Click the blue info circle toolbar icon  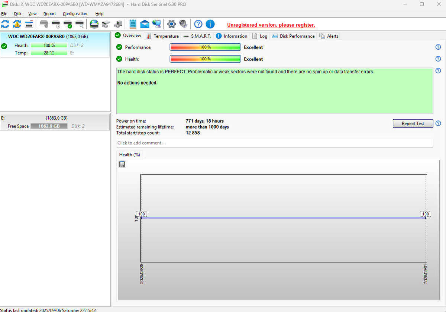click(210, 24)
